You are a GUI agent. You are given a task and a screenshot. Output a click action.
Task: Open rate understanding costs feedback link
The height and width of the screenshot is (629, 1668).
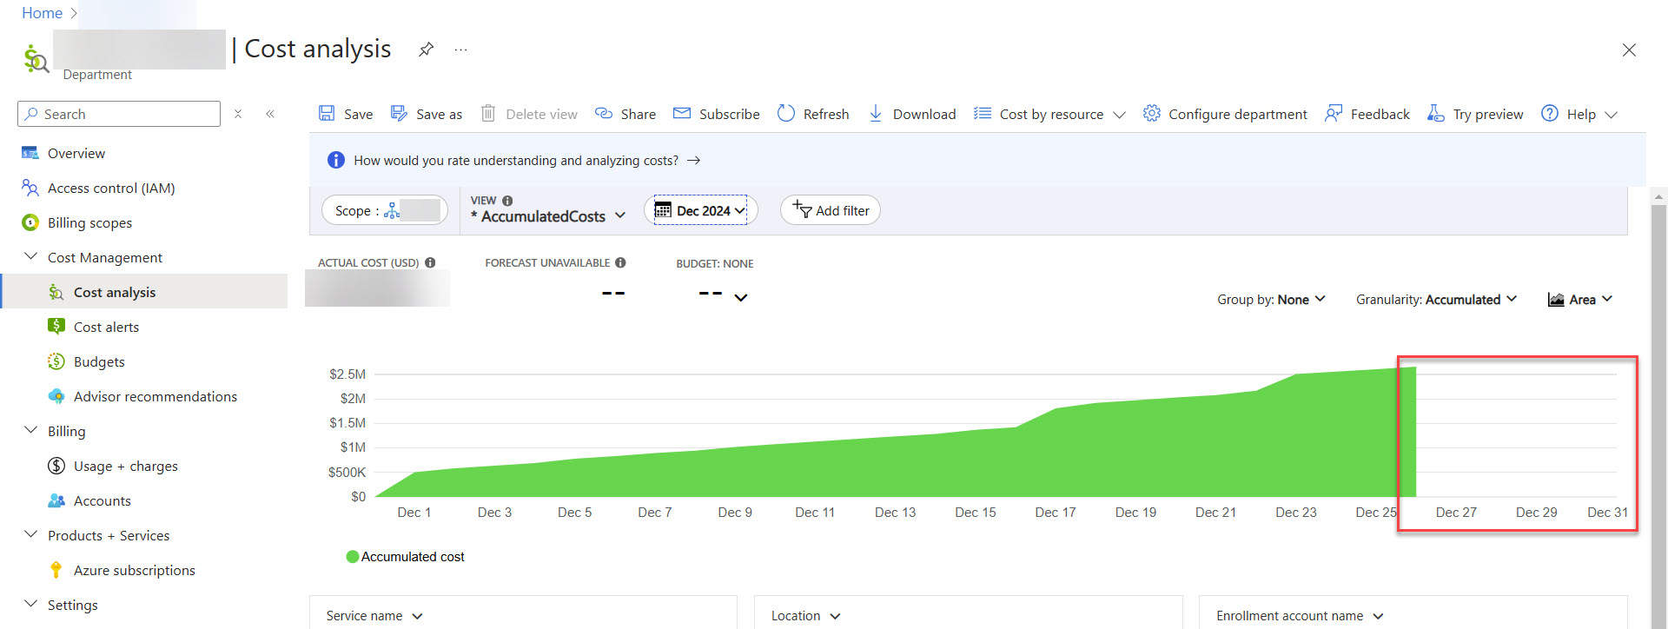pos(526,161)
